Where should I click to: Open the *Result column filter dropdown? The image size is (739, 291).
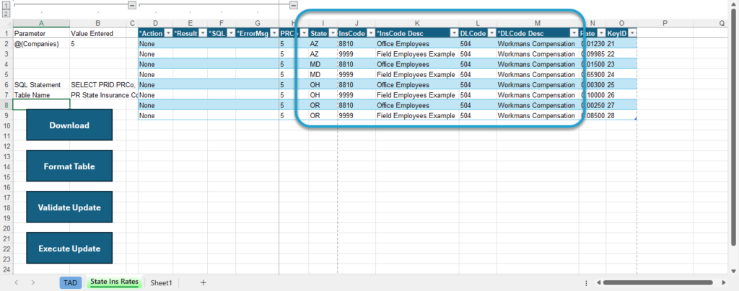pyautogui.click(x=202, y=33)
